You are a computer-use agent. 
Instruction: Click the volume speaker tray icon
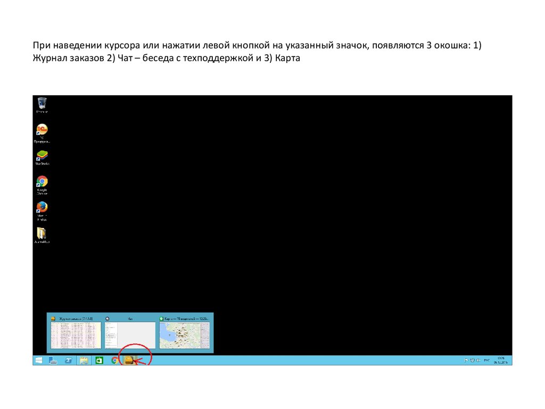tap(478, 361)
